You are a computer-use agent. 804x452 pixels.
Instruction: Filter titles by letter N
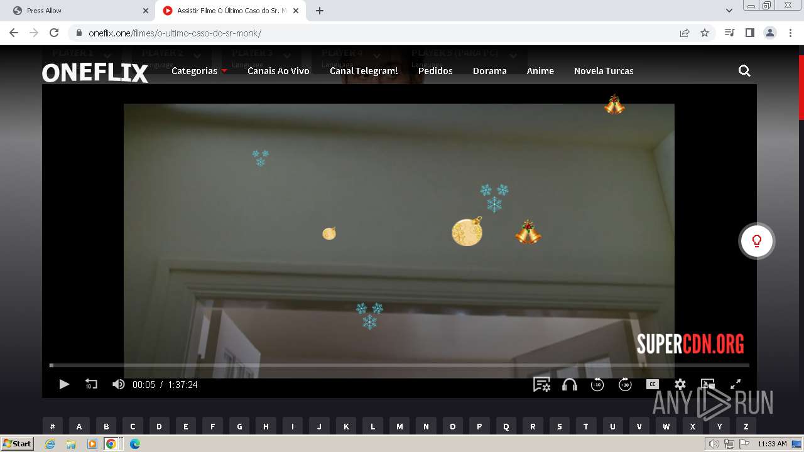426,426
